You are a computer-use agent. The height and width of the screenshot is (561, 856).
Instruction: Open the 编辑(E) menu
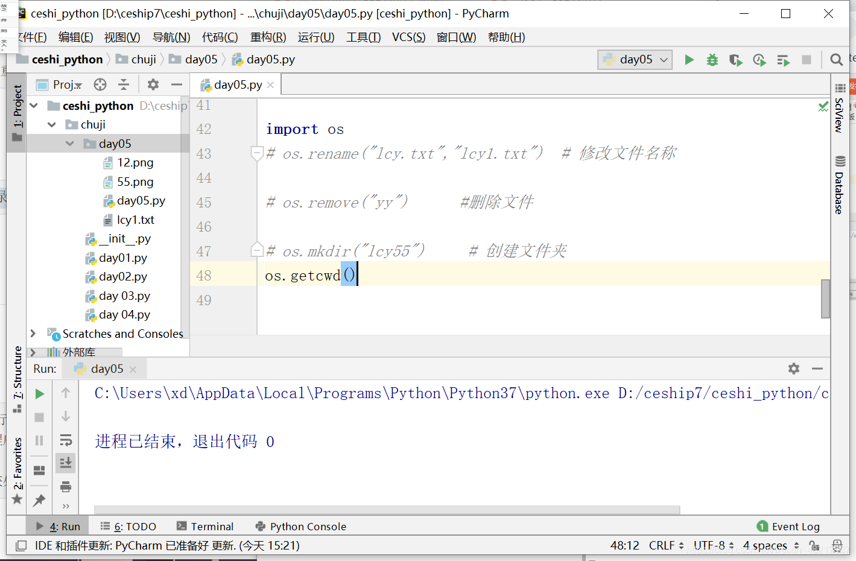pos(76,37)
